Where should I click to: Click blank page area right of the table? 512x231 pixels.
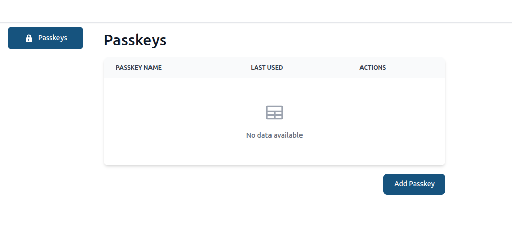(478, 112)
